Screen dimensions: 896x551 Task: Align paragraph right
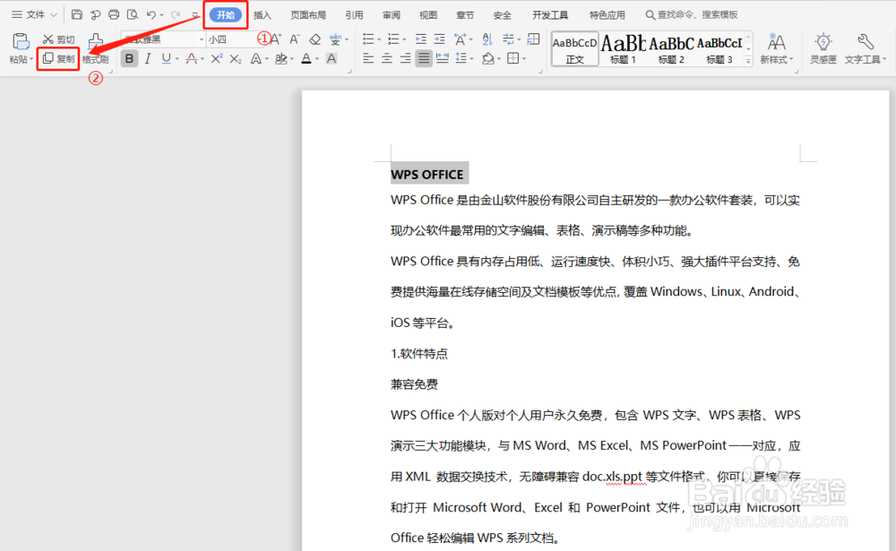pyautogui.click(x=405, y=58)
